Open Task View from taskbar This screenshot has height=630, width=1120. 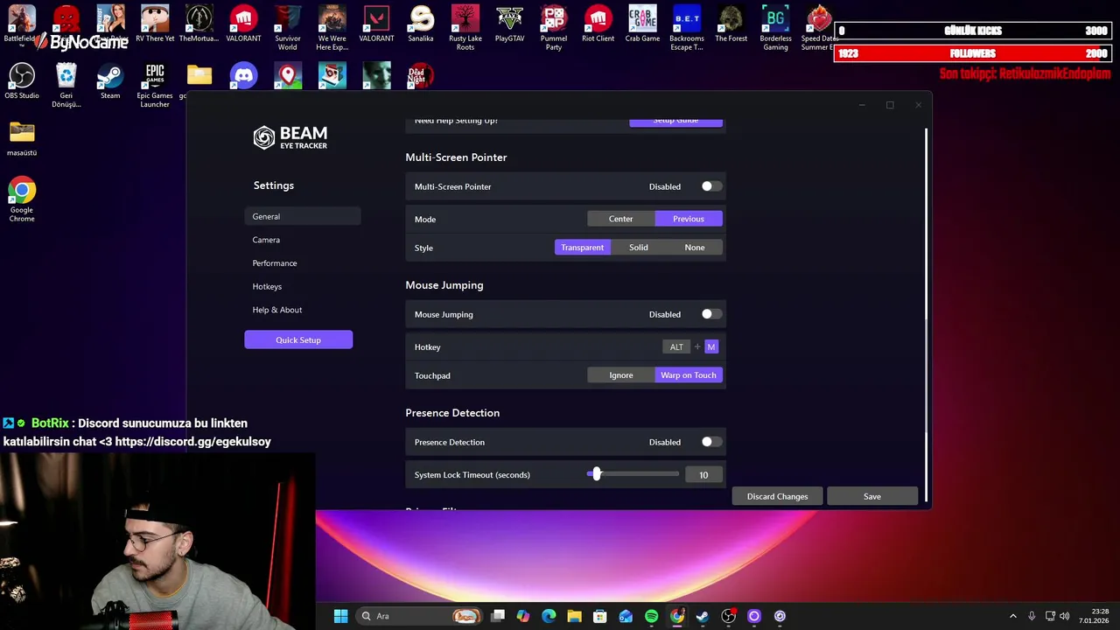497,616
